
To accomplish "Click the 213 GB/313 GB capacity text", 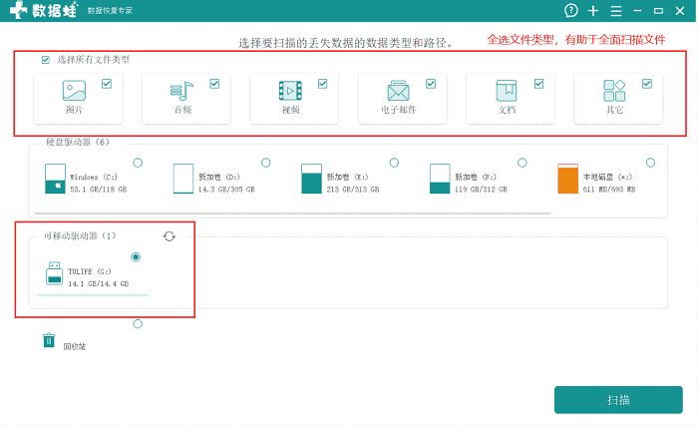I will 353,190.
